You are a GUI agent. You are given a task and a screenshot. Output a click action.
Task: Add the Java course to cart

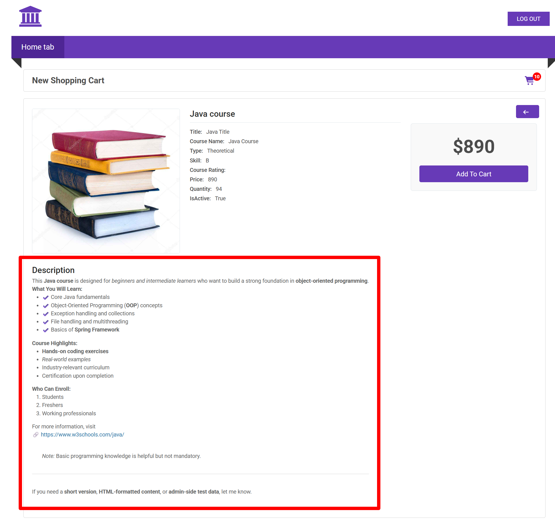click(473, 174)
